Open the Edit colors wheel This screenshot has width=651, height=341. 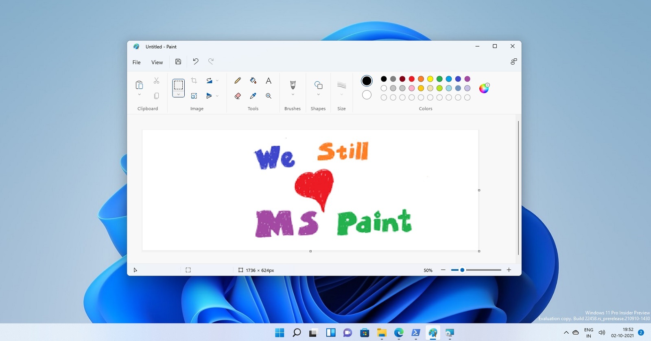(x=484, y=88)
